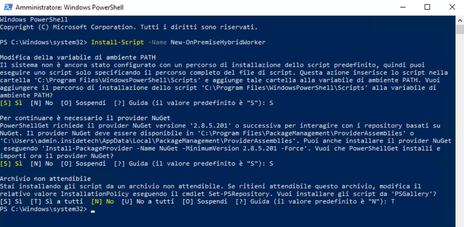
Task: Click the window title 'Amministratore: Windows PowerShell'
Action: click(69, 7)
